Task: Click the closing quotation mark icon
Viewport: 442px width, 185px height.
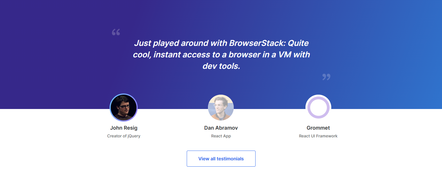Action: (x=326, y=77)
